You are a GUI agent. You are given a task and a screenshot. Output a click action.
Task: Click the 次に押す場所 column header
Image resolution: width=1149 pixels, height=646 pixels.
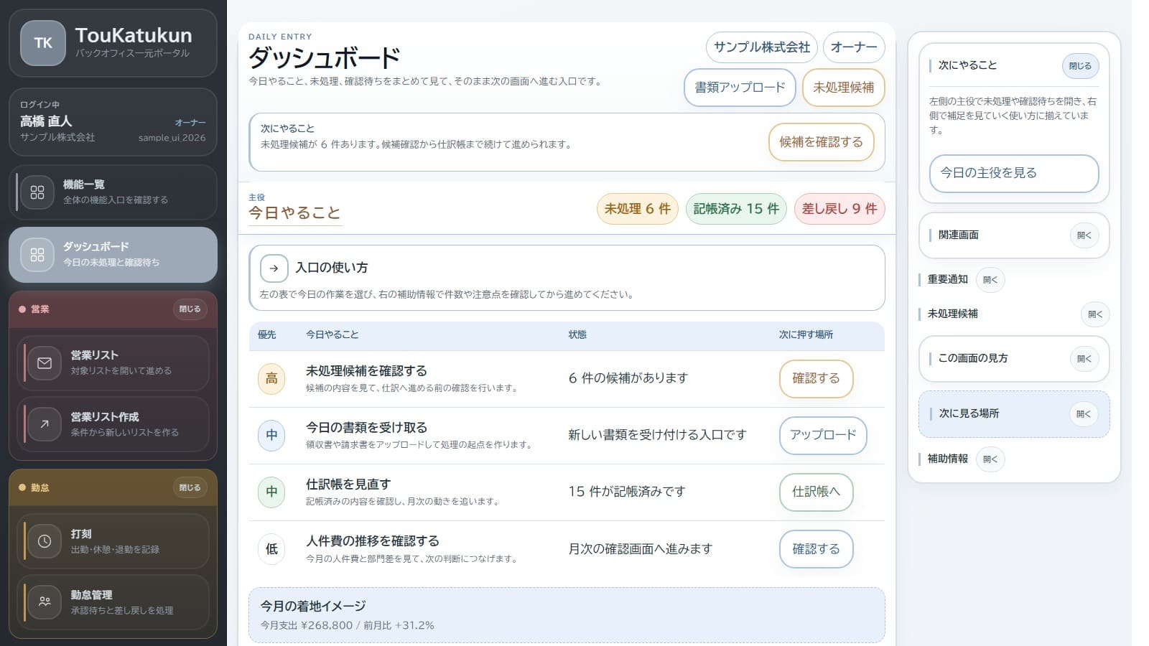click(806, 334)
